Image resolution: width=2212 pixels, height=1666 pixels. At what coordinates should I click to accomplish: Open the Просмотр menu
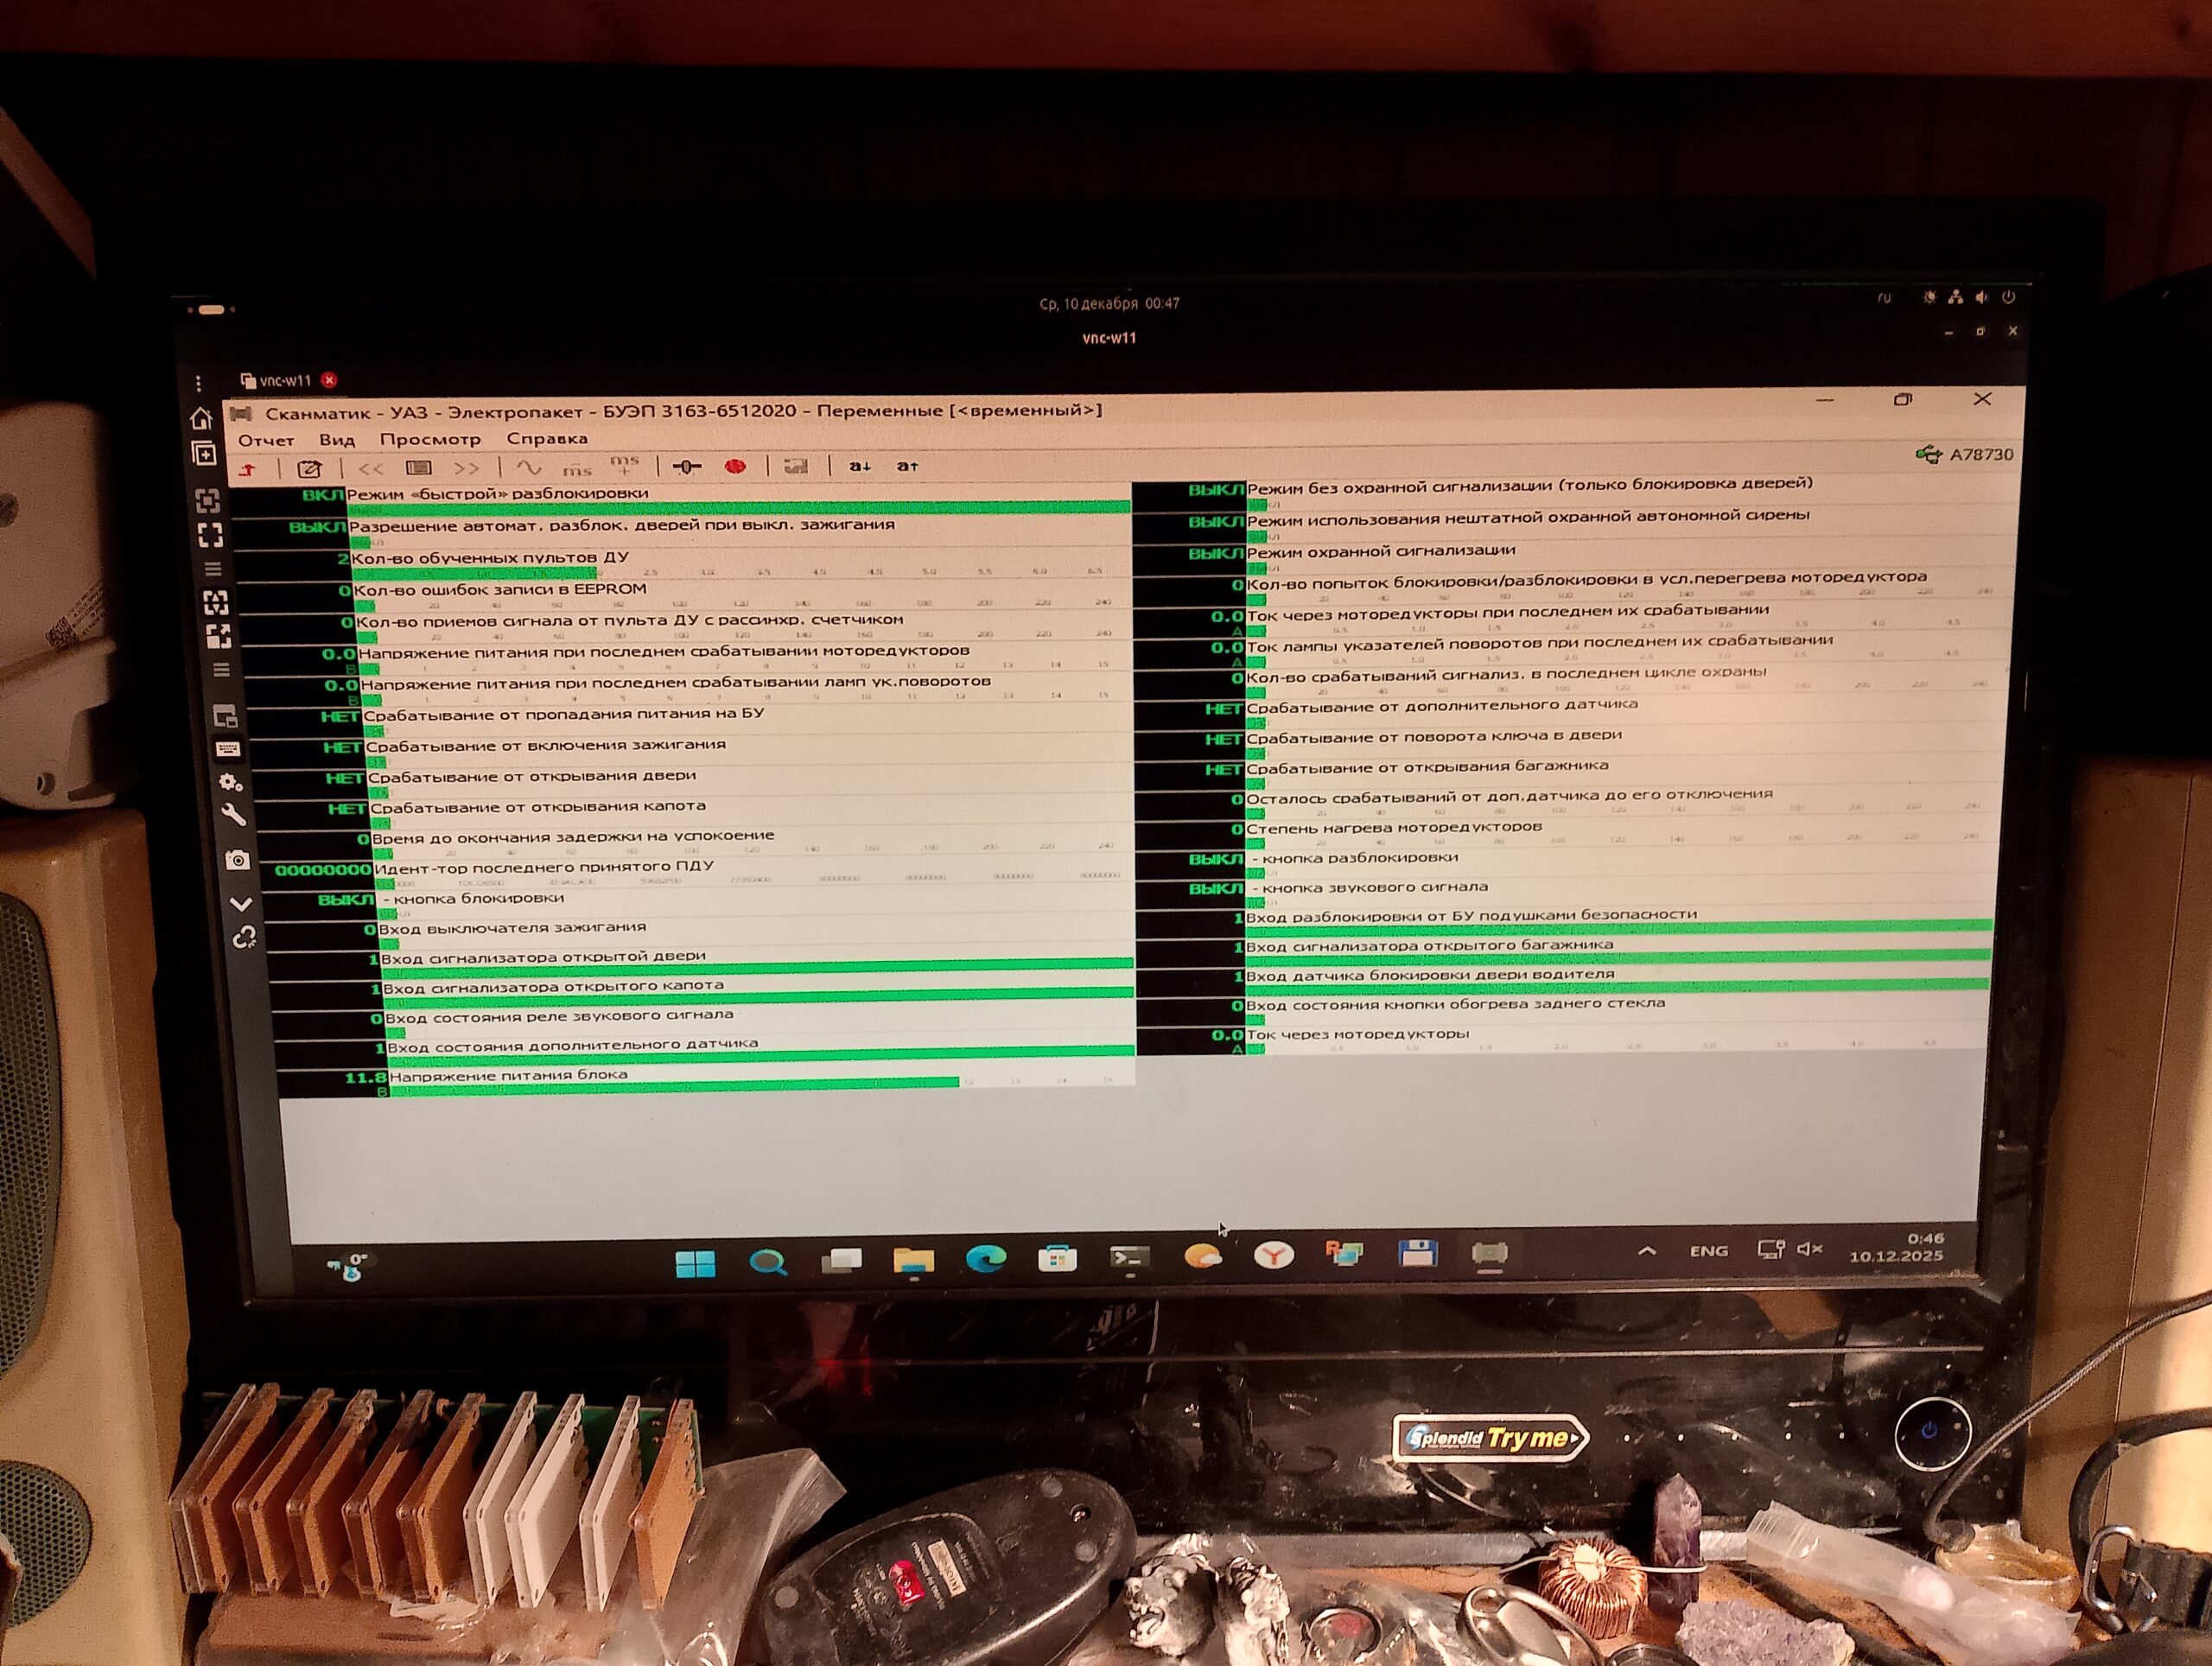(430, 439)
